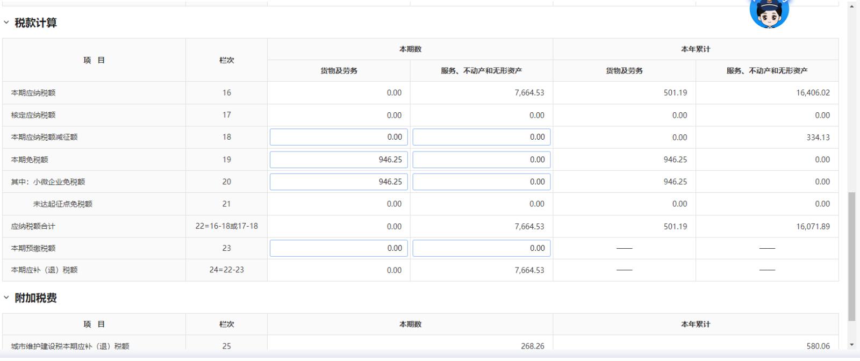This screenshot has height=361, width=860.
Task: Collapse the 税款计算 section
Action: pos(6,23)
